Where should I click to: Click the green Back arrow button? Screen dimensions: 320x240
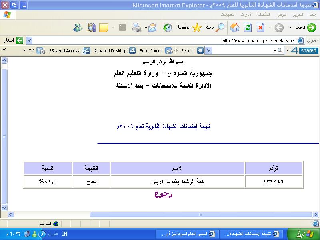pyautogui.click(x=311, y=28)
